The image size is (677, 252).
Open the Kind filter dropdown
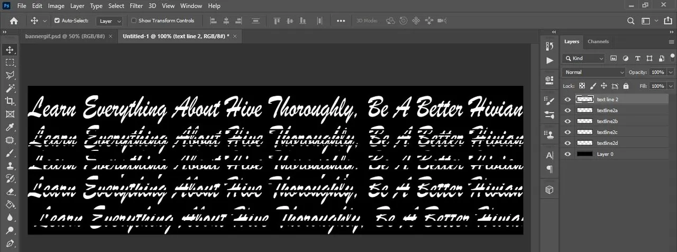coord(583,58)
